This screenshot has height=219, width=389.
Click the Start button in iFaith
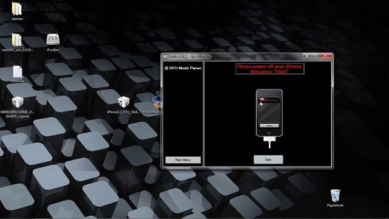tap(268, 159)
